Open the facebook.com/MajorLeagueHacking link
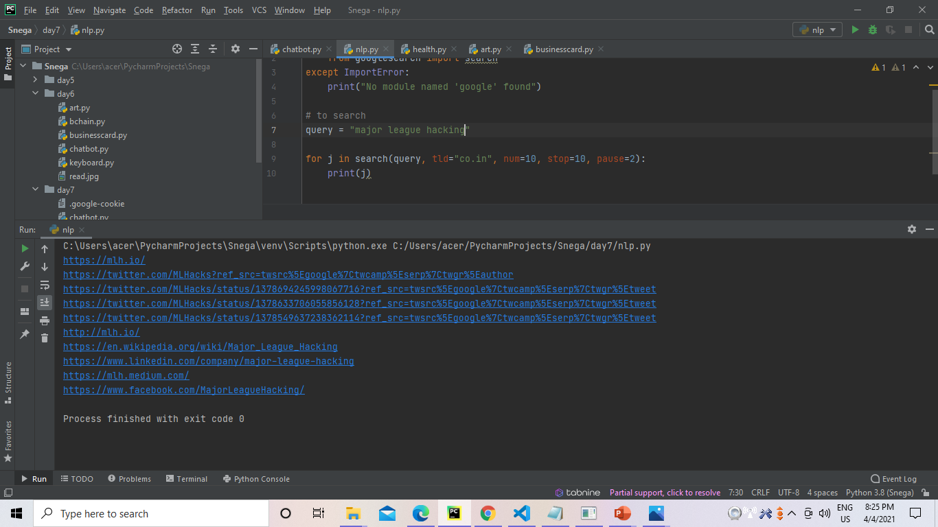The image size is (938, 527). [x=184, y=390]
